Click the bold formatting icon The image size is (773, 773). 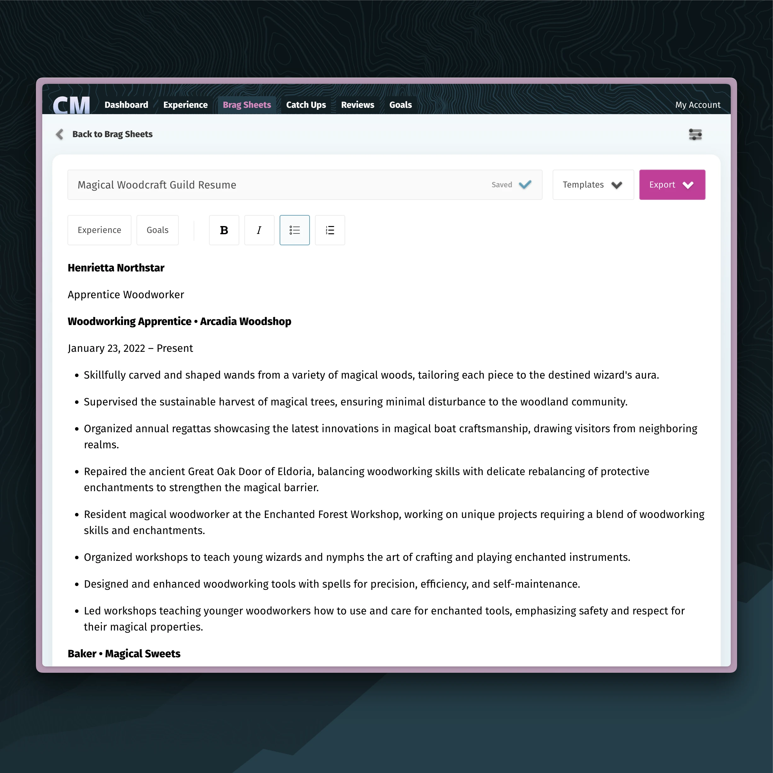tap(224, 230)
